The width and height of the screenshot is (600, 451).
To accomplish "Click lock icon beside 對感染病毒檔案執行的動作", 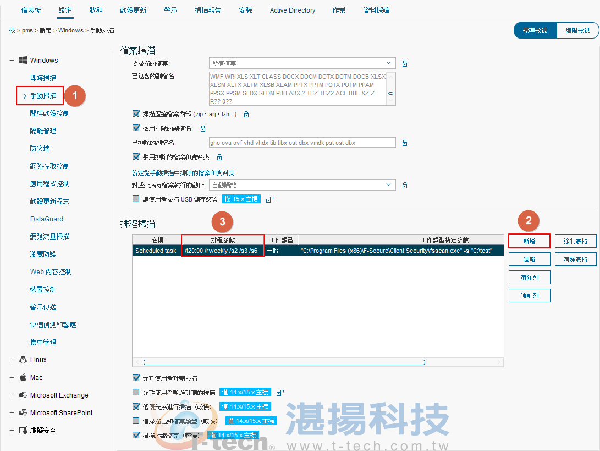I will tap(405, 185).
